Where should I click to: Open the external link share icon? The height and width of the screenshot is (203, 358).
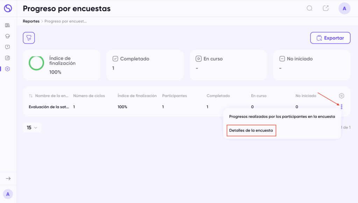click(325, 8)
